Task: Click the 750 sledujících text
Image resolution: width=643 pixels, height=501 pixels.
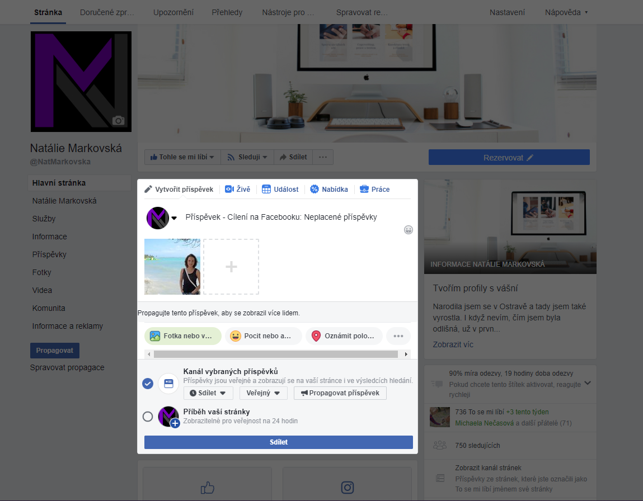Action: [x=477, y=445]
